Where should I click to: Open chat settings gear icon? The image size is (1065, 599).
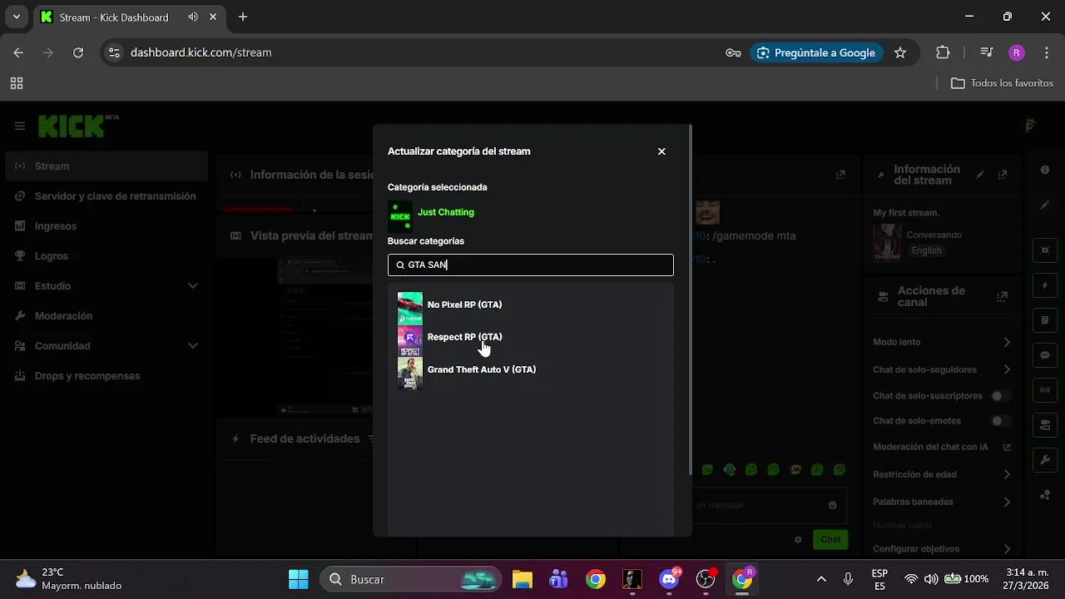point(798,539)
